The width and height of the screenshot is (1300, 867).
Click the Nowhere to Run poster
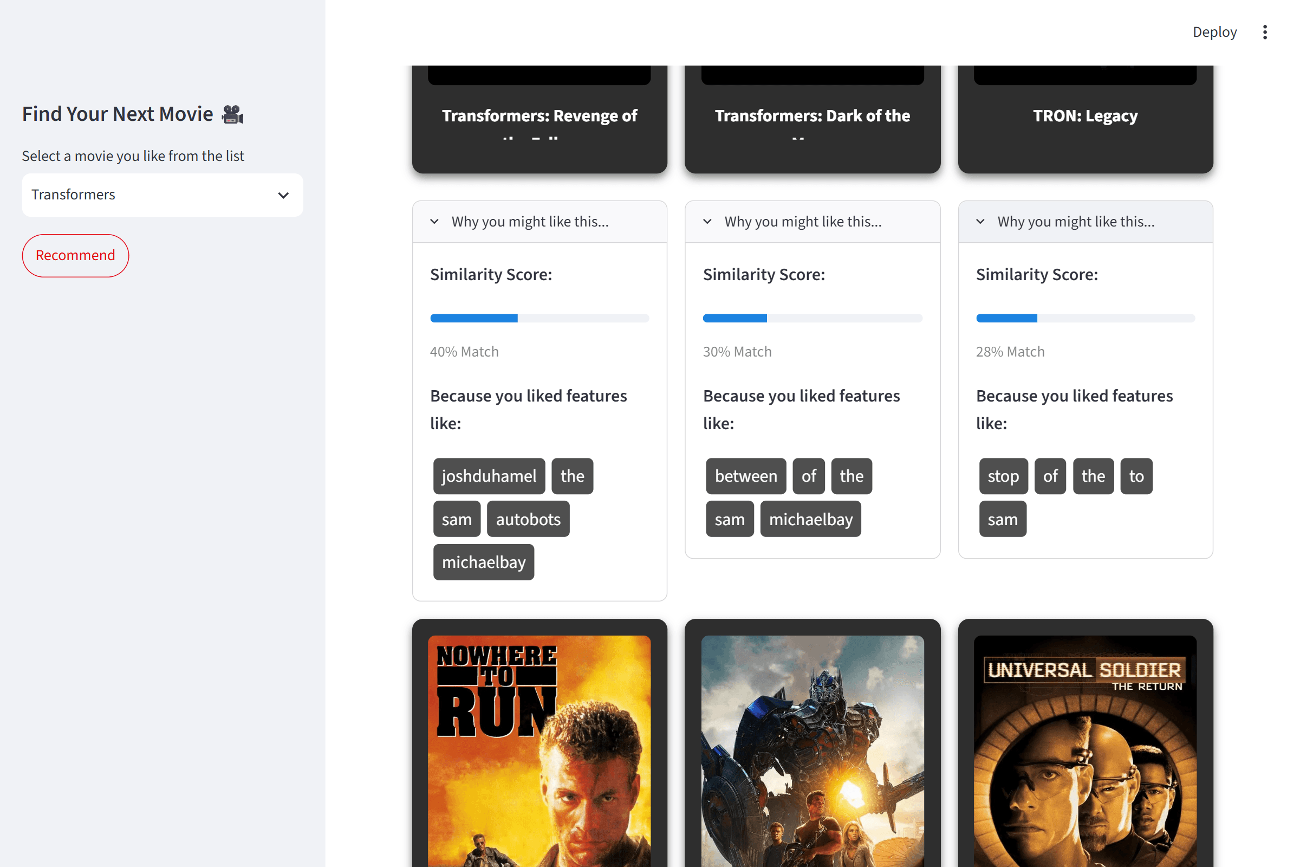click(539, 751)
